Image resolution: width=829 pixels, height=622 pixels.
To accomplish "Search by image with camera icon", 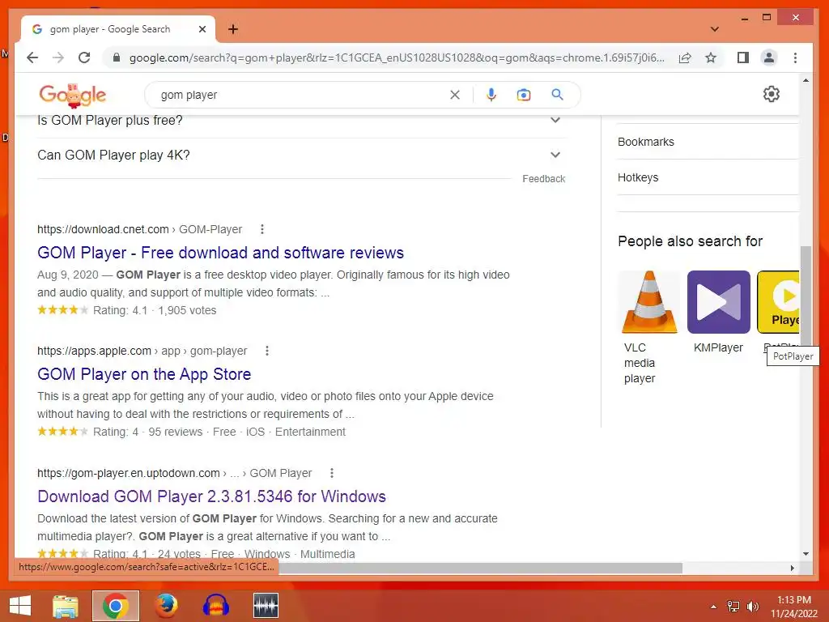I will click(x=524, y=95).
